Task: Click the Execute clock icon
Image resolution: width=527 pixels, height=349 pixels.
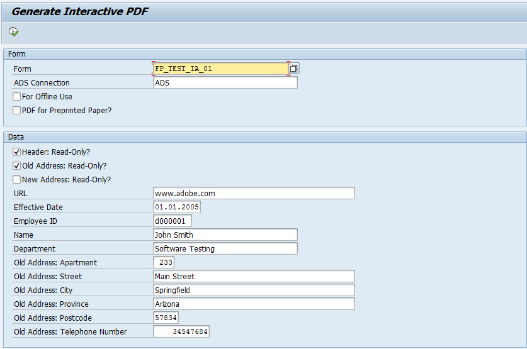Action: [x=13, y=32]
